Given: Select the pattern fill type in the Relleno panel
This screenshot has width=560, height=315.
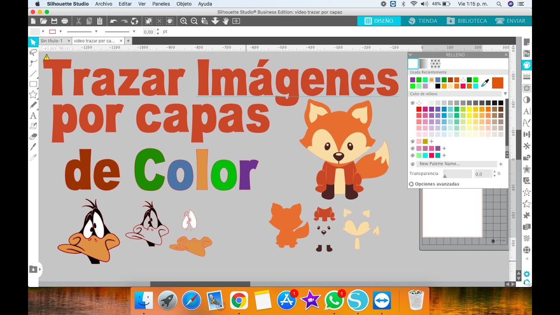Looking at the screenshot, I should [x=435, y=64].
